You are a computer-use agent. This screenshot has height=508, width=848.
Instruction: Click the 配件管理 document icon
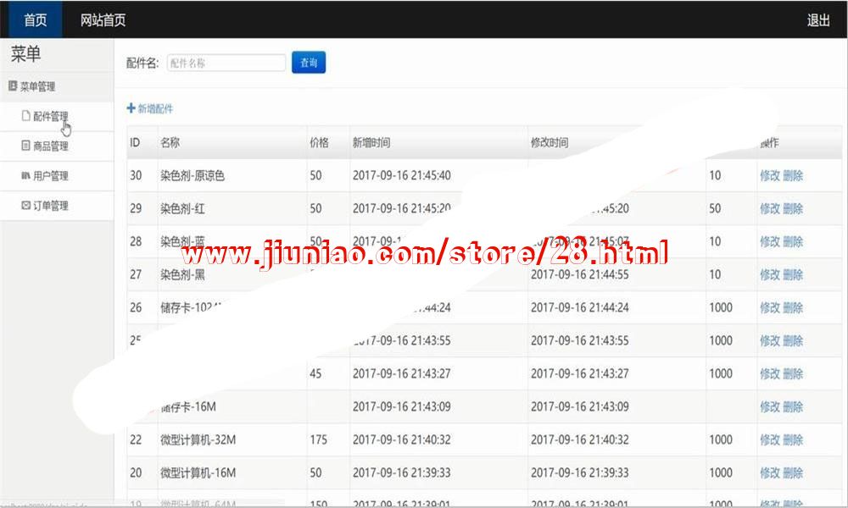25,117
